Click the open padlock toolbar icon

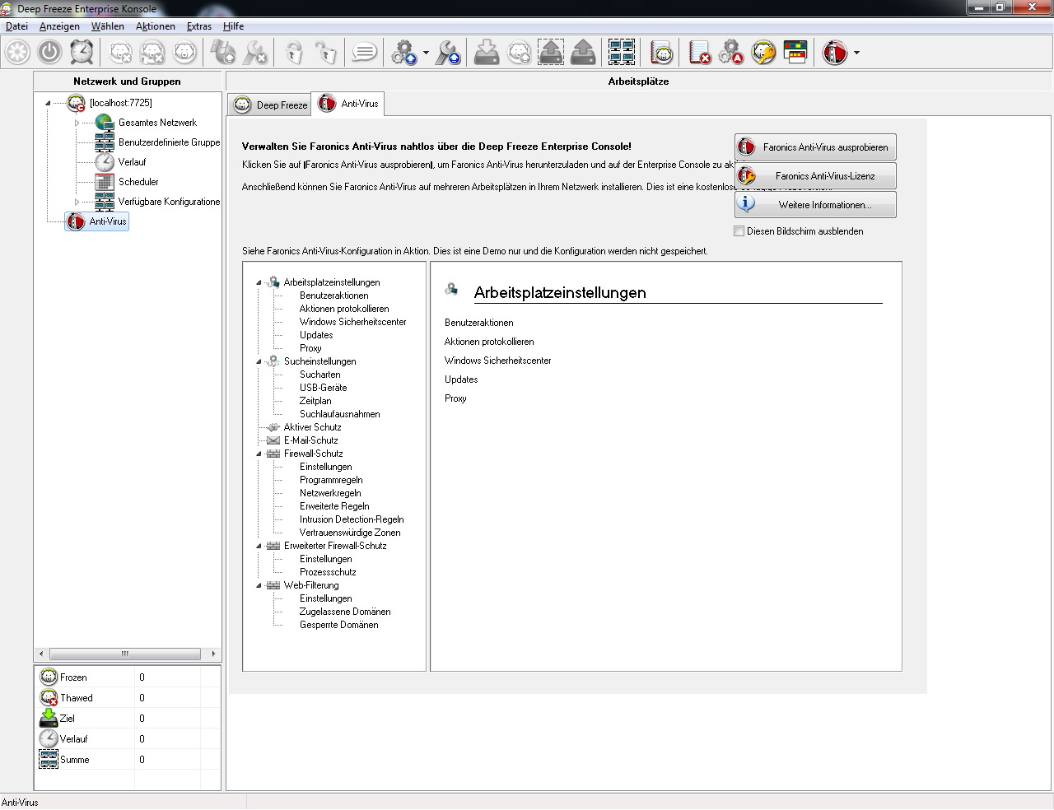[x=326, y=53]
